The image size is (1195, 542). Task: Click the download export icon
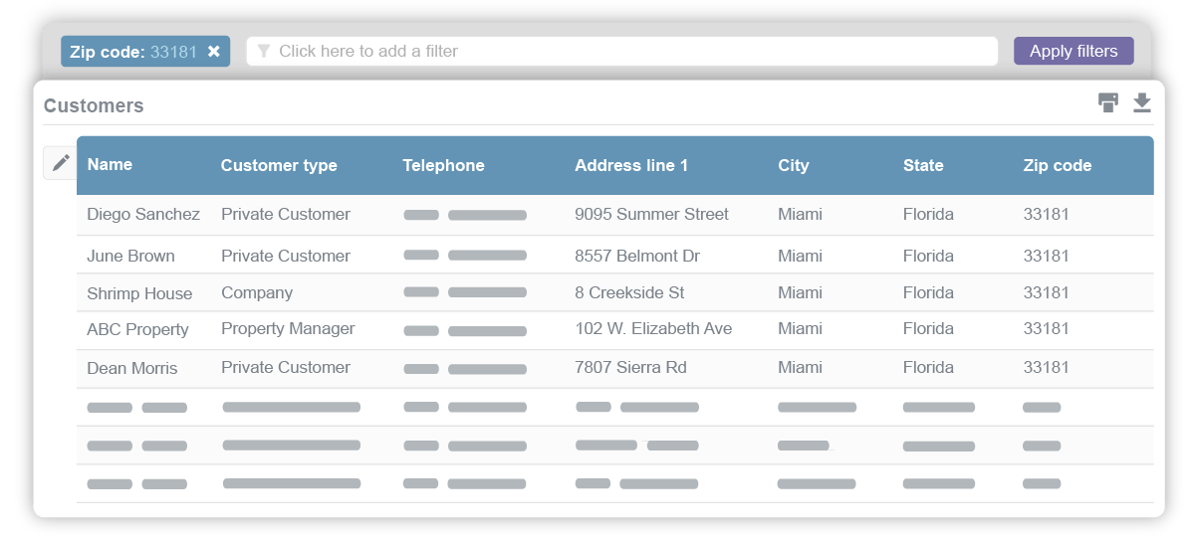coord(1142,102)
